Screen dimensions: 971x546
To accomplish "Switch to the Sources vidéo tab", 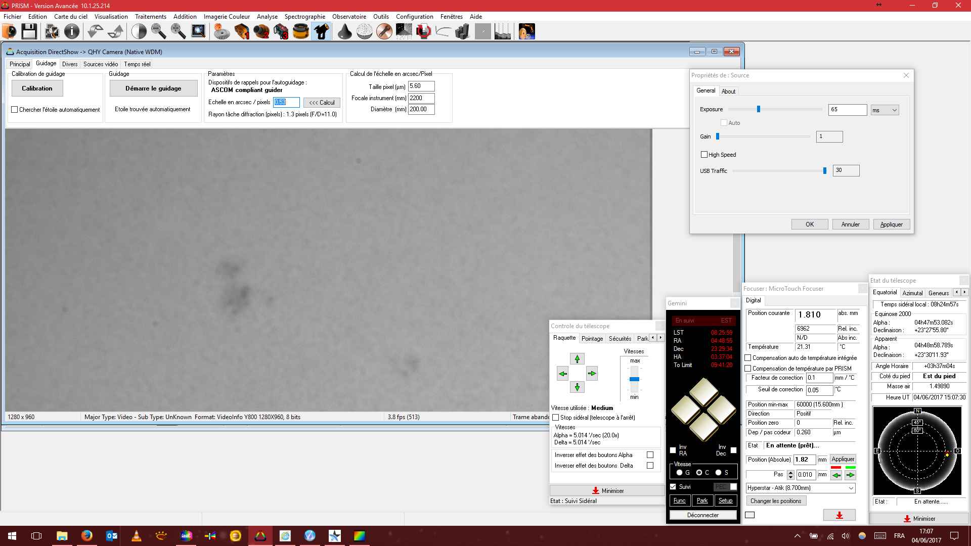I will [x=100, y=64].
